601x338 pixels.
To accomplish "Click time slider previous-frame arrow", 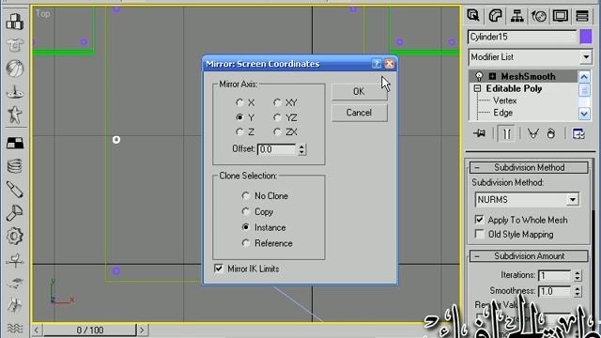I will (37, 330).
